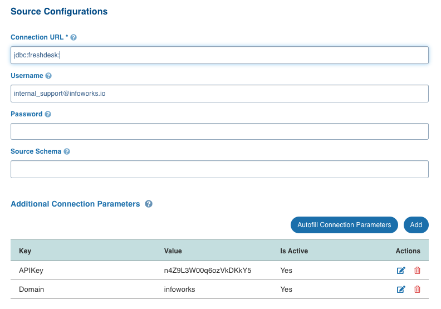This screenshot has height=309, width=441.
Task: Click the Password help question icon
Action: pyautogui.click(x=48, y=114)
